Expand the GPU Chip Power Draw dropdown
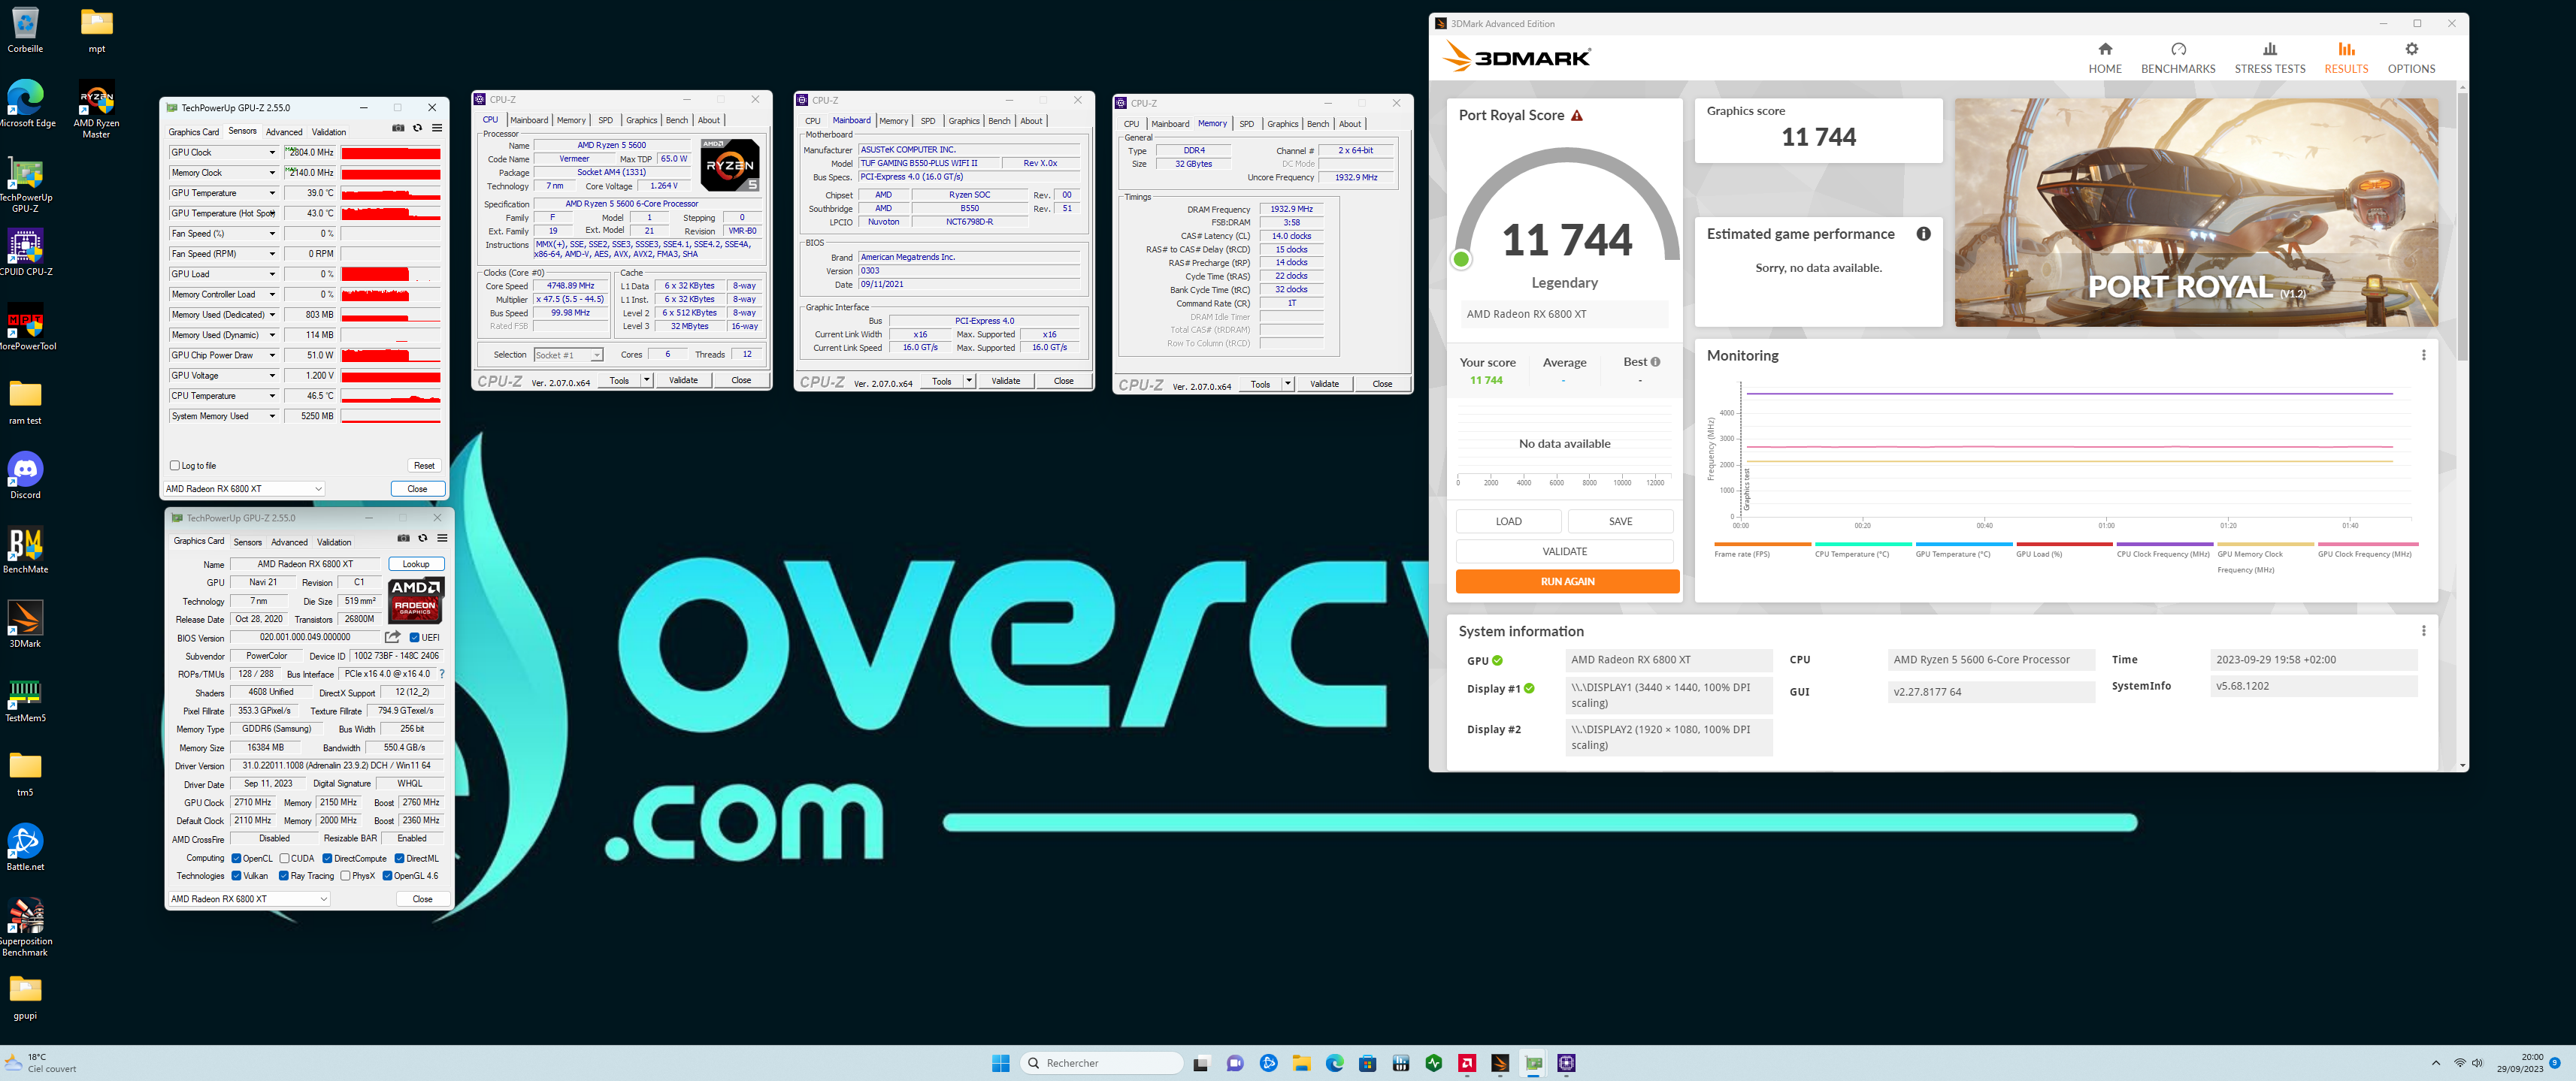Screen dimensions: 2576x1081 point(271,355)
